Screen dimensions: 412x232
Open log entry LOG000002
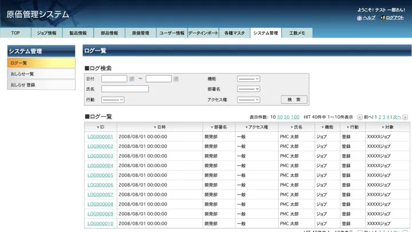[x=100, y=146]
